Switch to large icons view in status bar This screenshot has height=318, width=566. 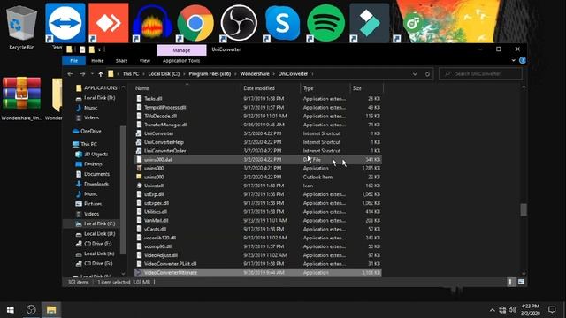click(521, 282)
